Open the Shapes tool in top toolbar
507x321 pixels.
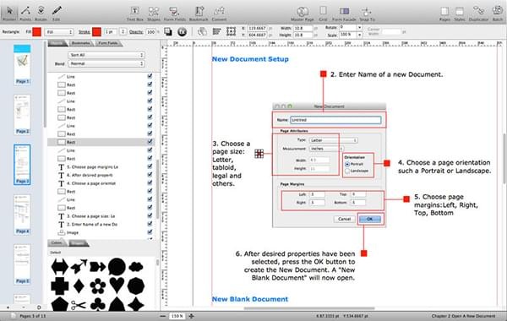[x=154, y=14]
